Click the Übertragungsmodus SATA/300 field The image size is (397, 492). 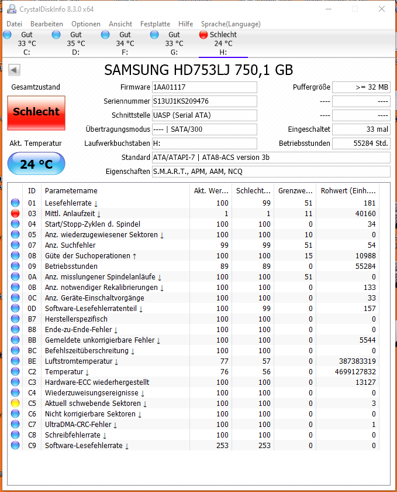204,129
